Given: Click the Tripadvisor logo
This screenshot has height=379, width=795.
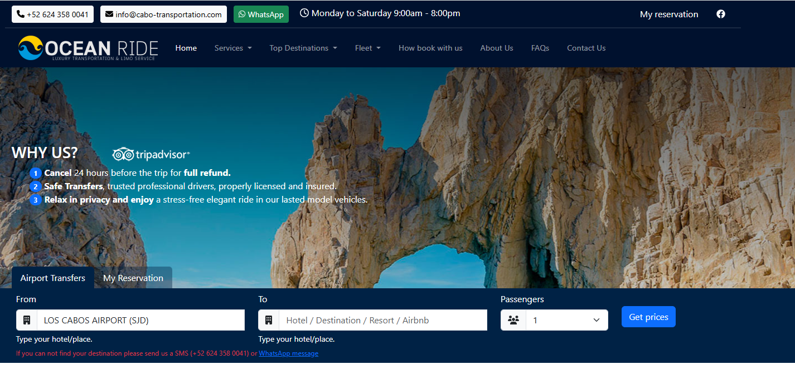Looking at the screenshot, I should click(151, 154).
